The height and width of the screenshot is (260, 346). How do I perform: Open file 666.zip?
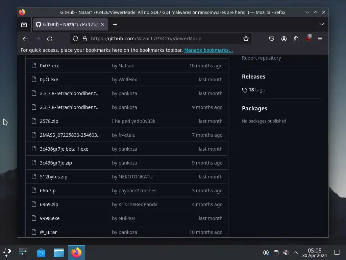(48, 191)
